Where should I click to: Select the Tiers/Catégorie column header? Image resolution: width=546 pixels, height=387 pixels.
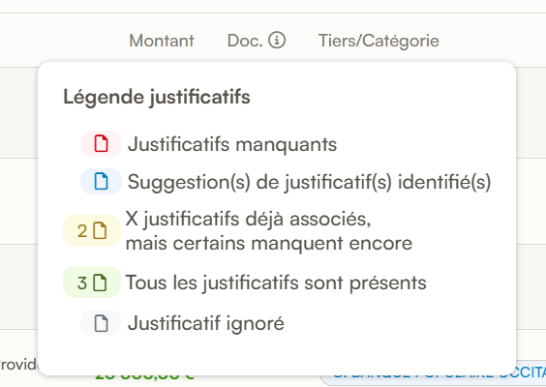(379, 41)
